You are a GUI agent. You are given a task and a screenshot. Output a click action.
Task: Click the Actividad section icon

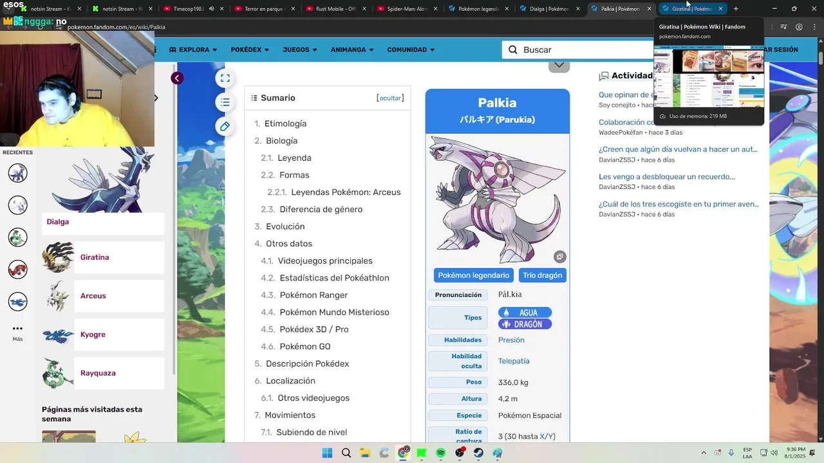[x=604, y=76]
